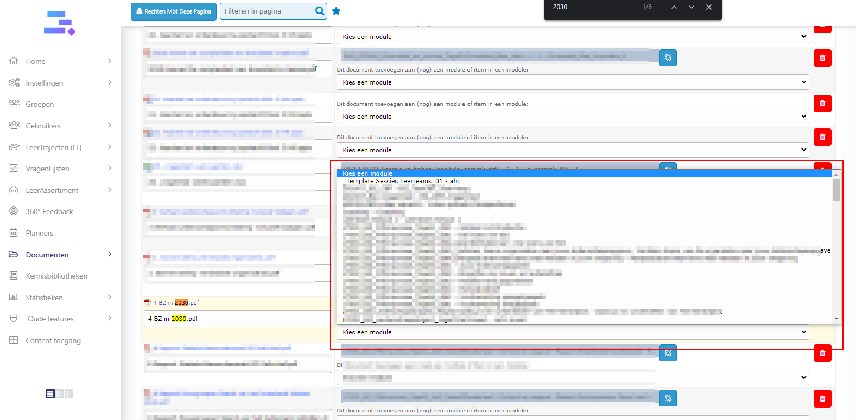Open the Groepen menu item
Screen dimensions: 856x420
pos(40,104)
